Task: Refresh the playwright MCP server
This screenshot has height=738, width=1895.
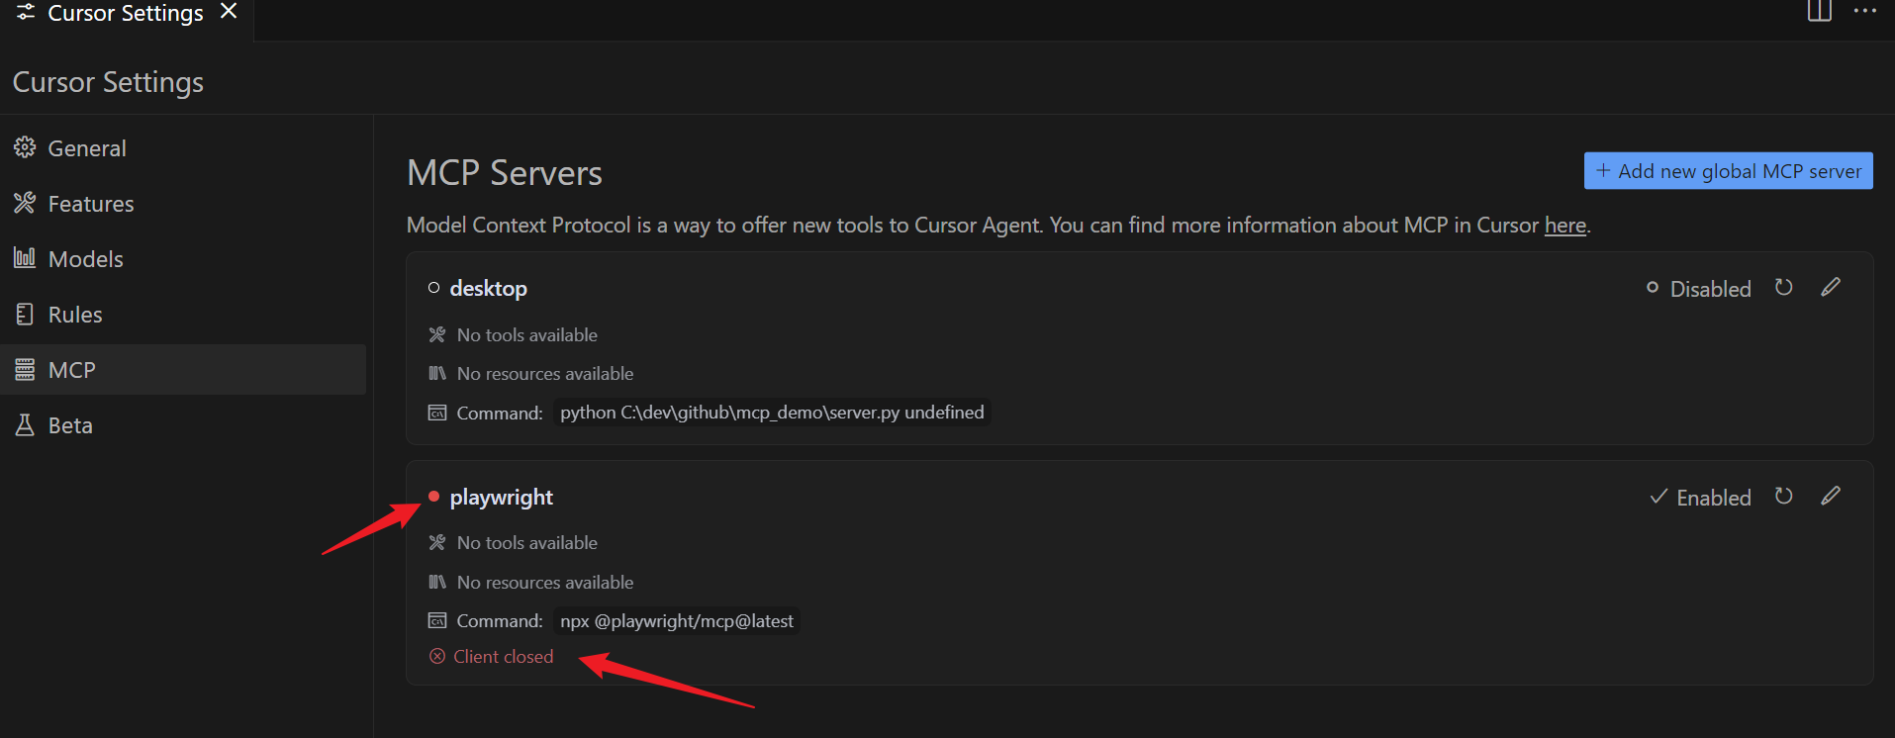Action: (x=1783, y=496)
